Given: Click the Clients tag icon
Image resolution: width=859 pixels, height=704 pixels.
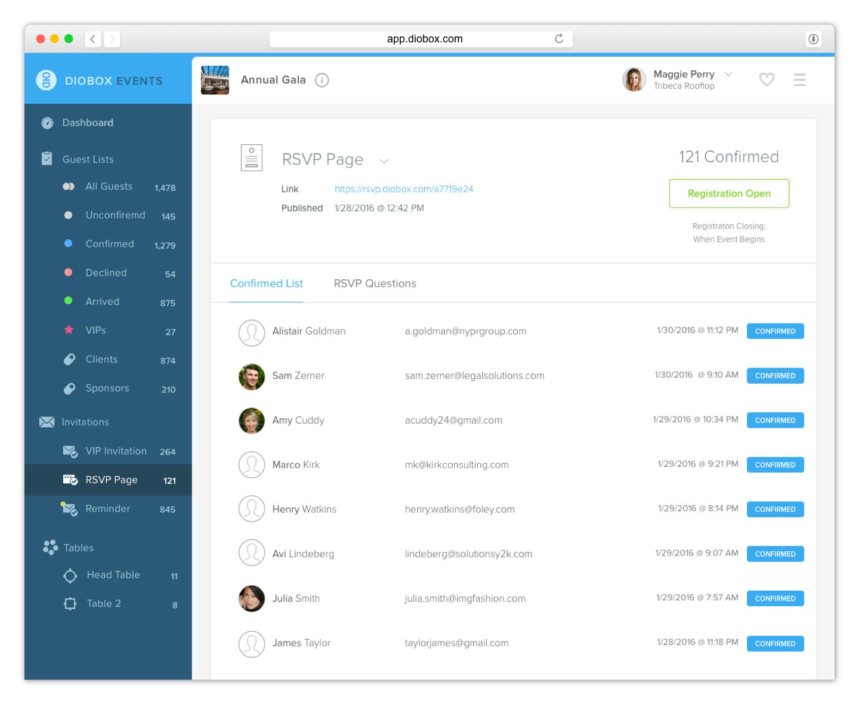Looking at the screenshot, I should (69, 359).
